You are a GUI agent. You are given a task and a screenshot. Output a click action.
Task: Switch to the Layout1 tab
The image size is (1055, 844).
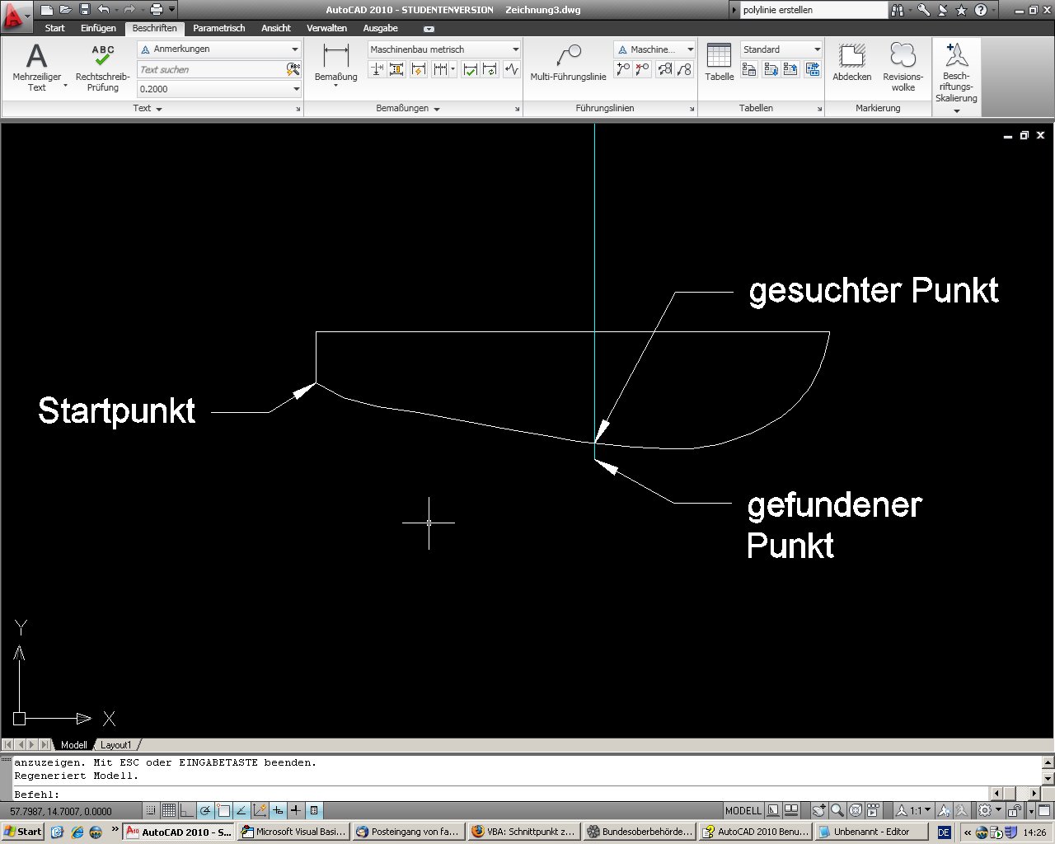115,745
